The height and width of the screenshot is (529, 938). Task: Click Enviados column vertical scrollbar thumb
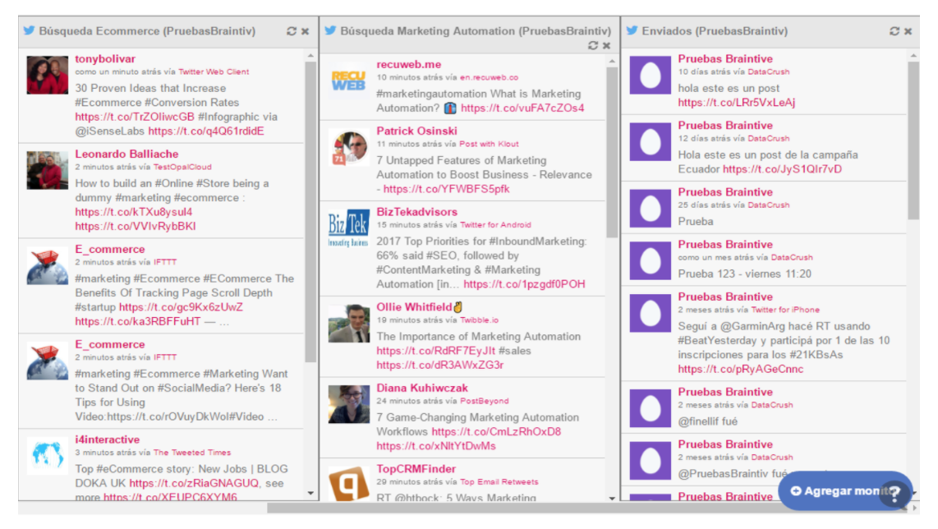click(x=913, y=140)
